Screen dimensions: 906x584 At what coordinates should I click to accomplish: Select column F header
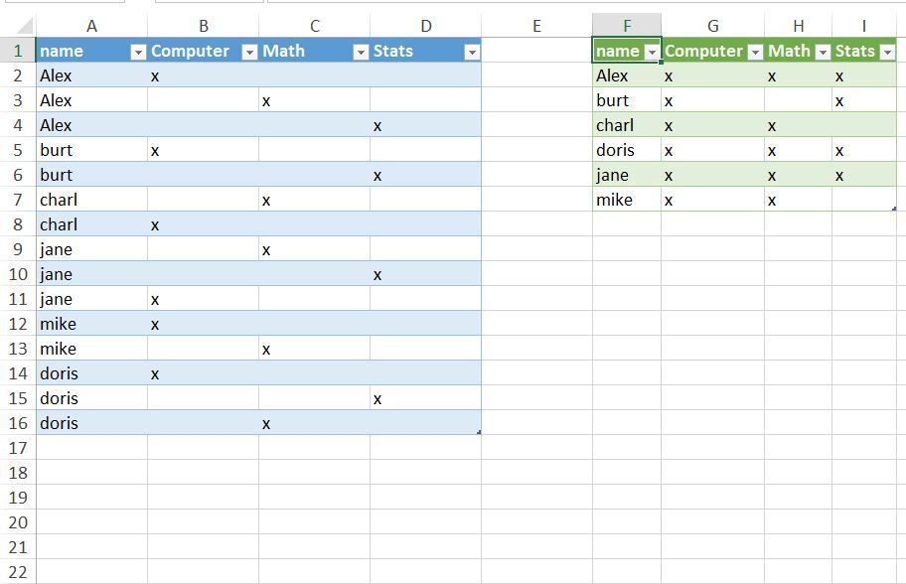click(x=627, y=26)
